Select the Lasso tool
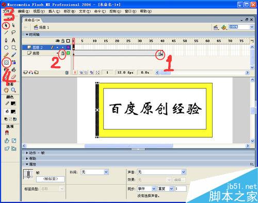Image resolution: width=258 pixels, height=203 pixels. point(13,33)
